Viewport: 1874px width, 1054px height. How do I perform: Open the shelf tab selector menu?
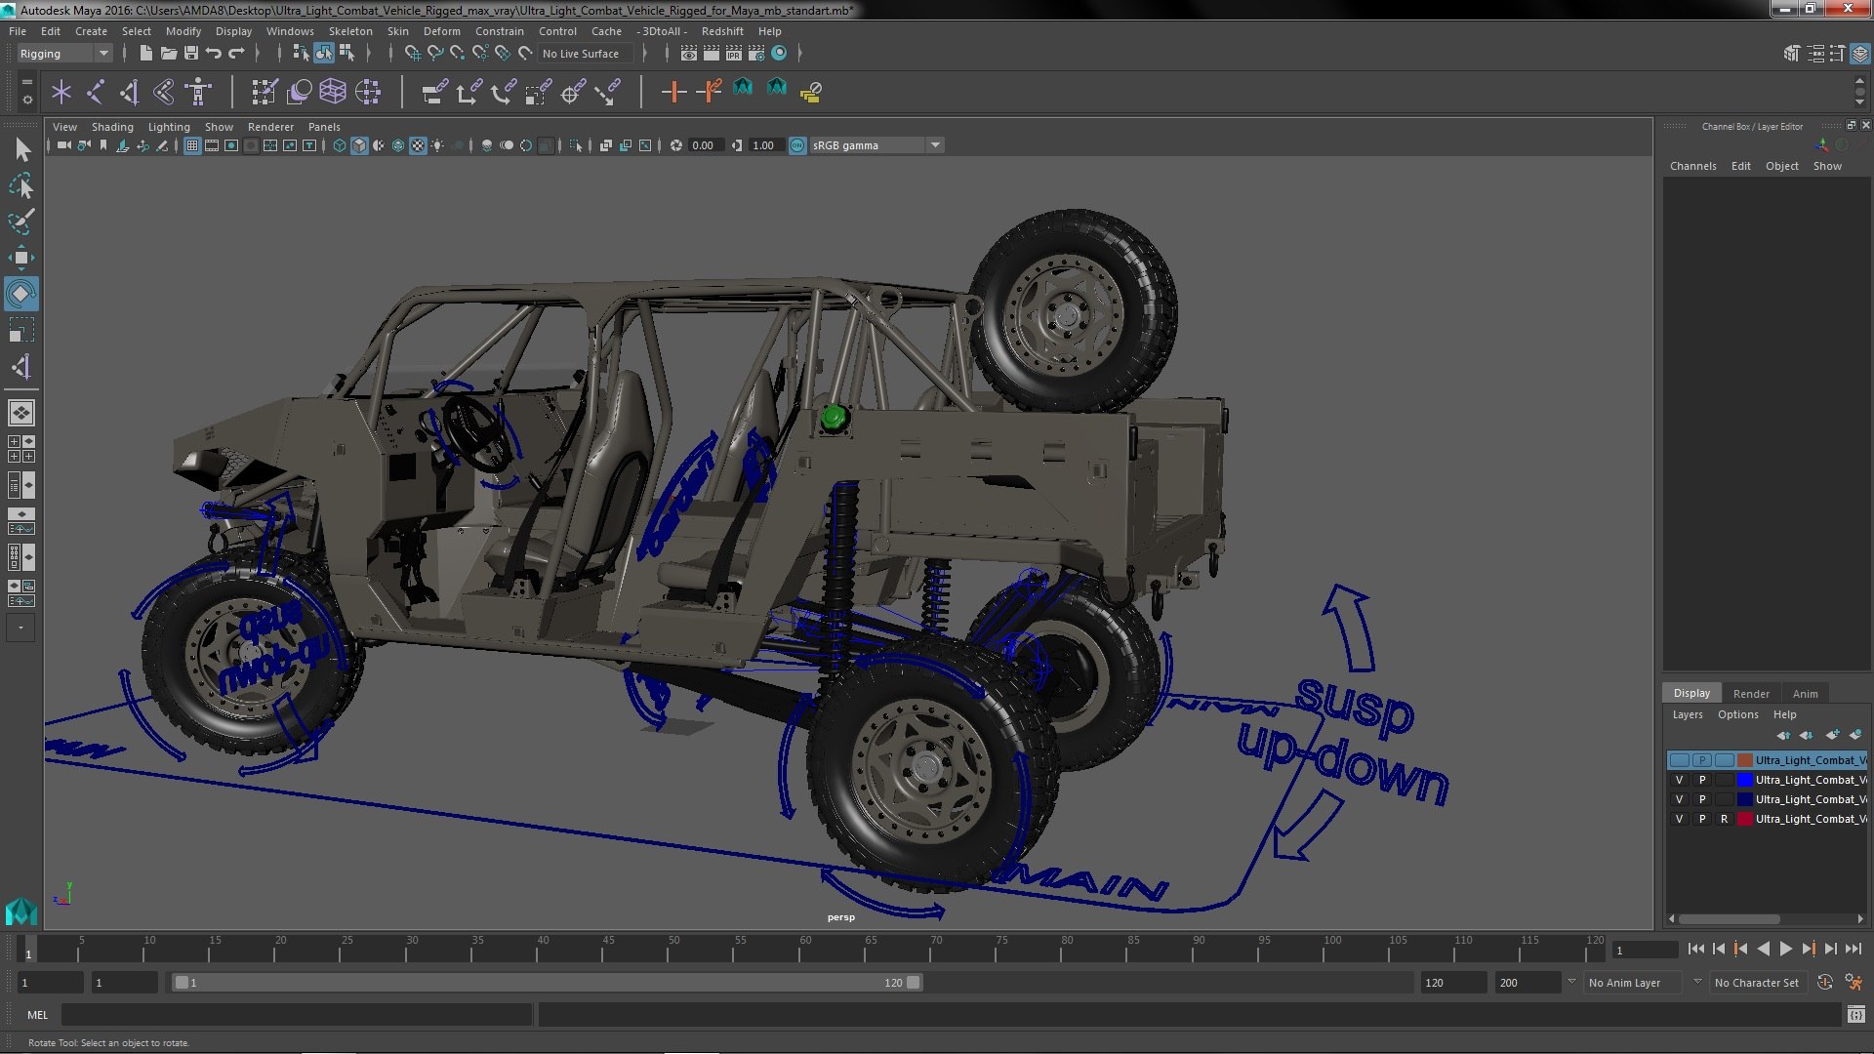[x=27, y=84]
